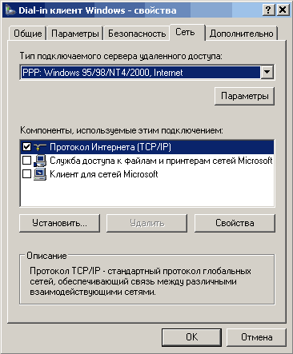The height and width of the screenshot is (354, 293).
Task: Click the question mark help button
Action: point(268,10)
